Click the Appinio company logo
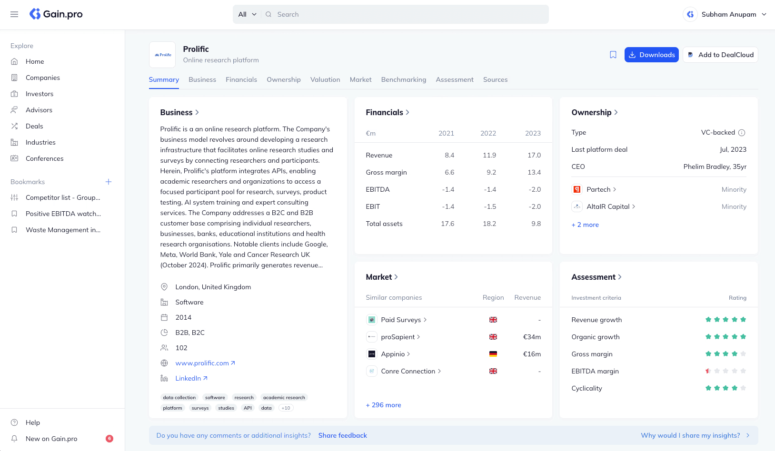Screen dimensions: 775x451 coord(372,354)
